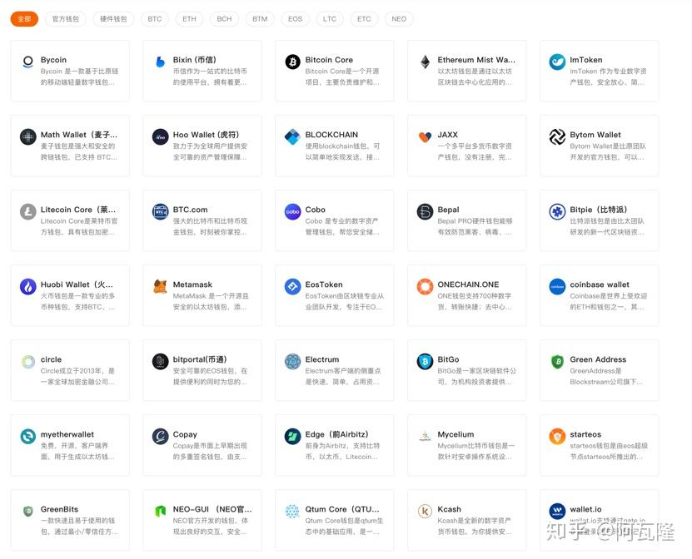Open the coinbase wallet title link

[600, 284]
